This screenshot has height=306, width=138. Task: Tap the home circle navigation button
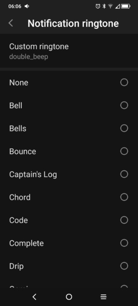coord(69,297)
